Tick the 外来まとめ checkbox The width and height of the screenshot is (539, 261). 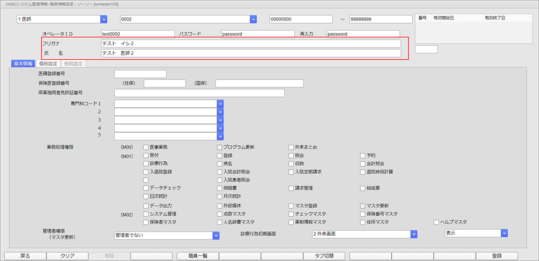pos(292,147)
